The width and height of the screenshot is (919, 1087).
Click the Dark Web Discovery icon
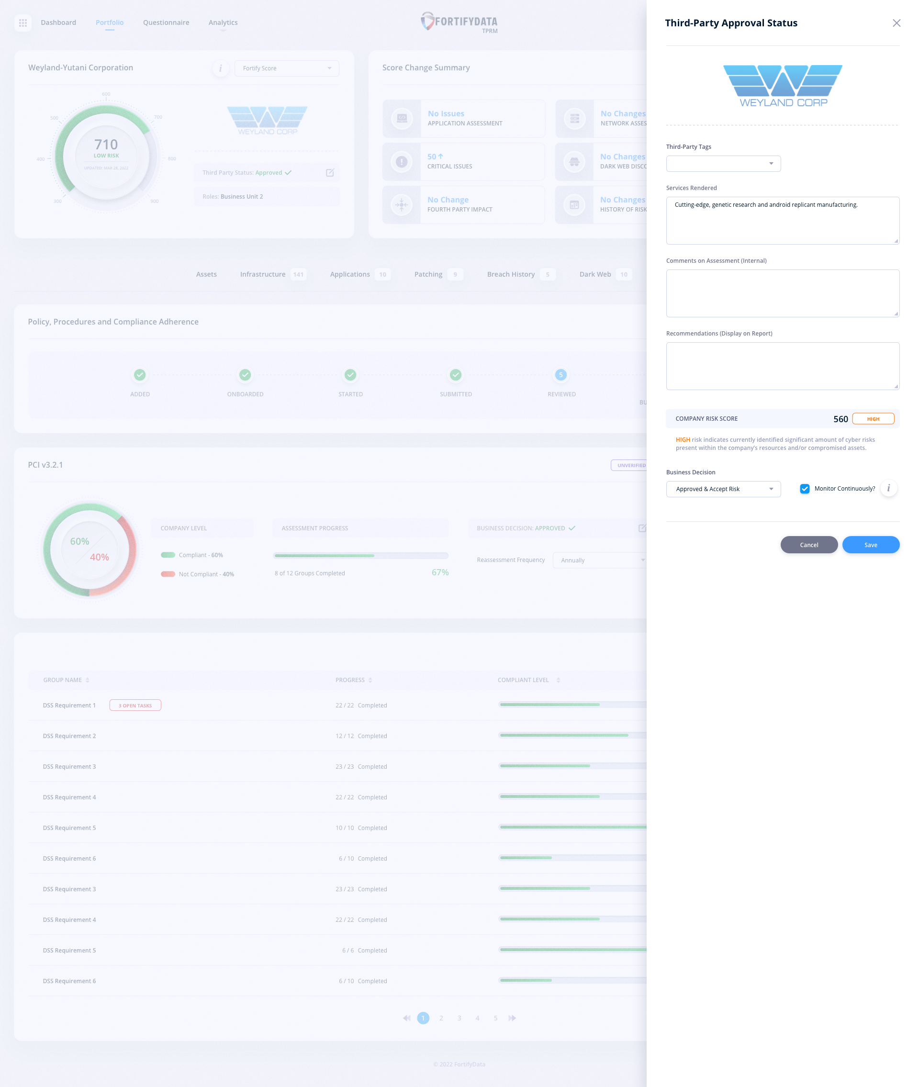click(575, 161)
